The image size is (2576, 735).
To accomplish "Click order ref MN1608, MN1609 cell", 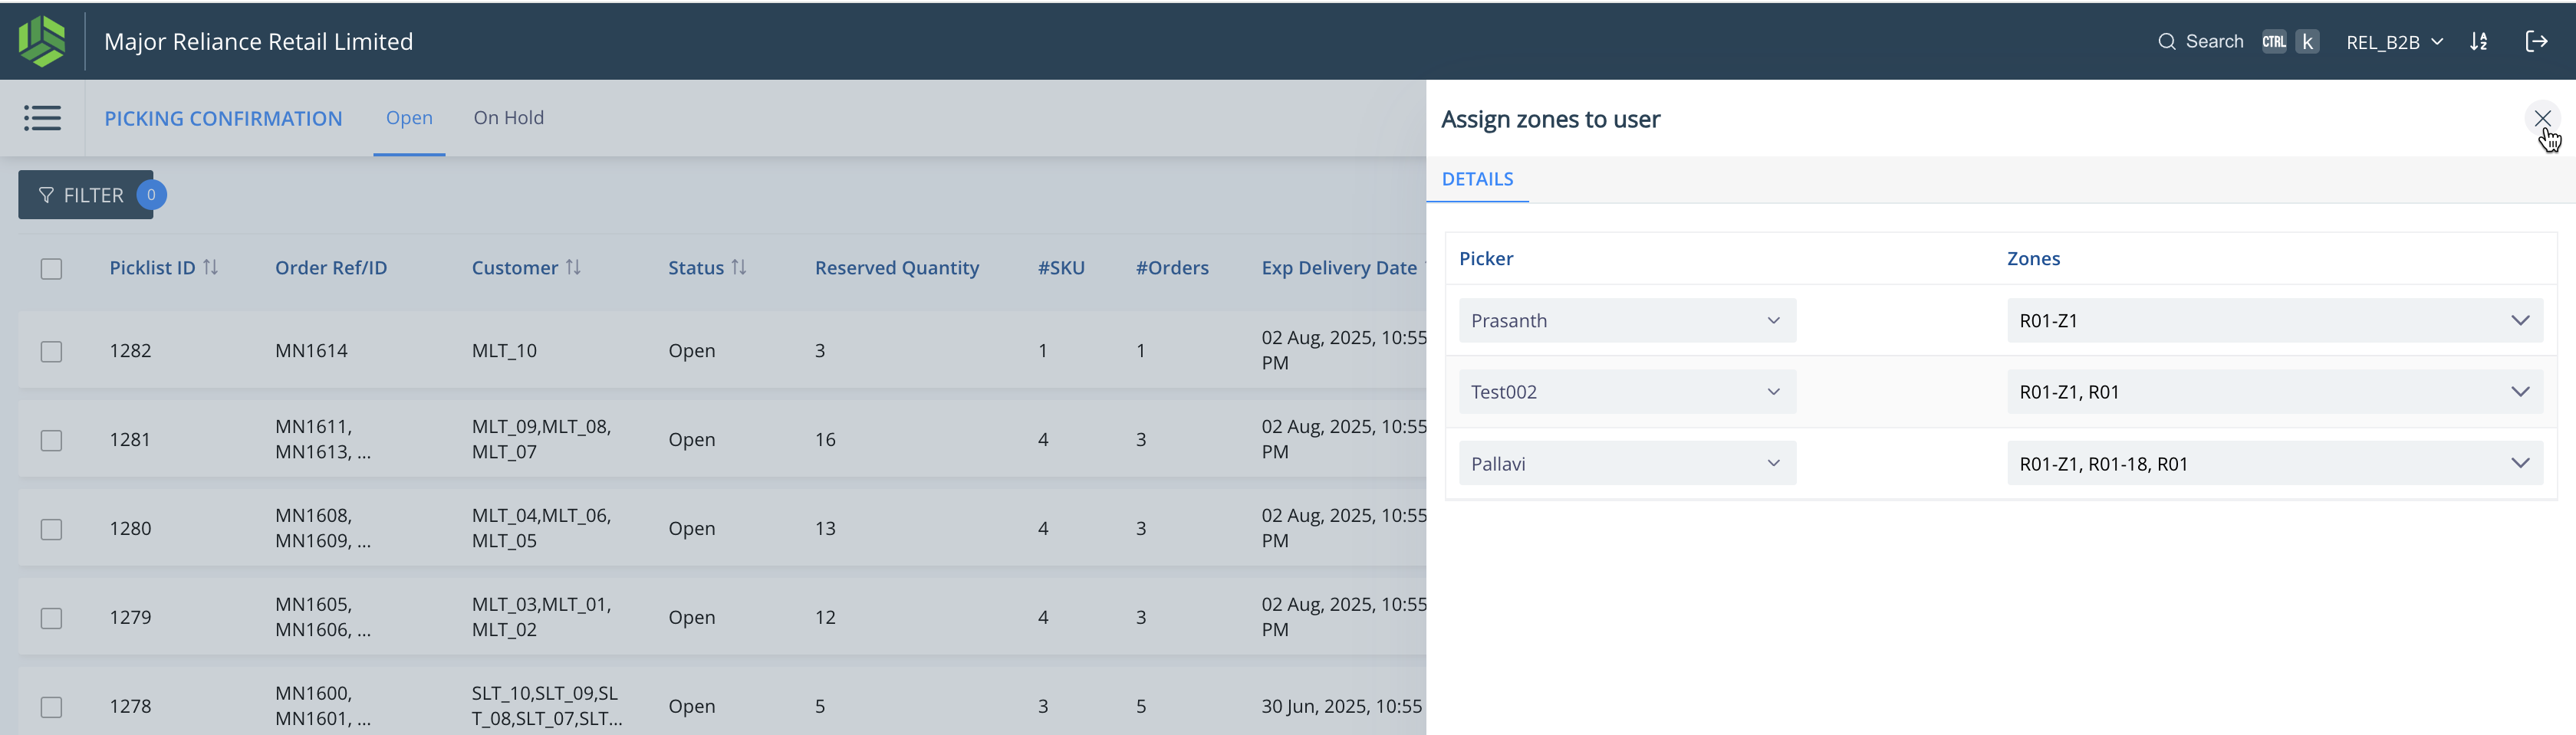I will 323,528.
